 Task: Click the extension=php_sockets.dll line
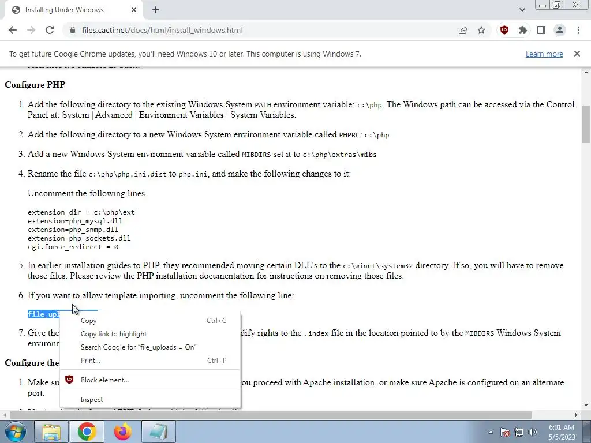79,238
